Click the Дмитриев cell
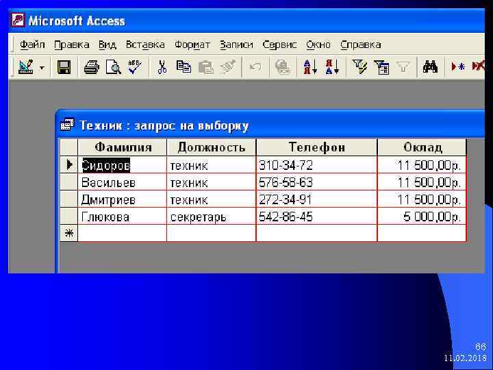 (123, 199)
